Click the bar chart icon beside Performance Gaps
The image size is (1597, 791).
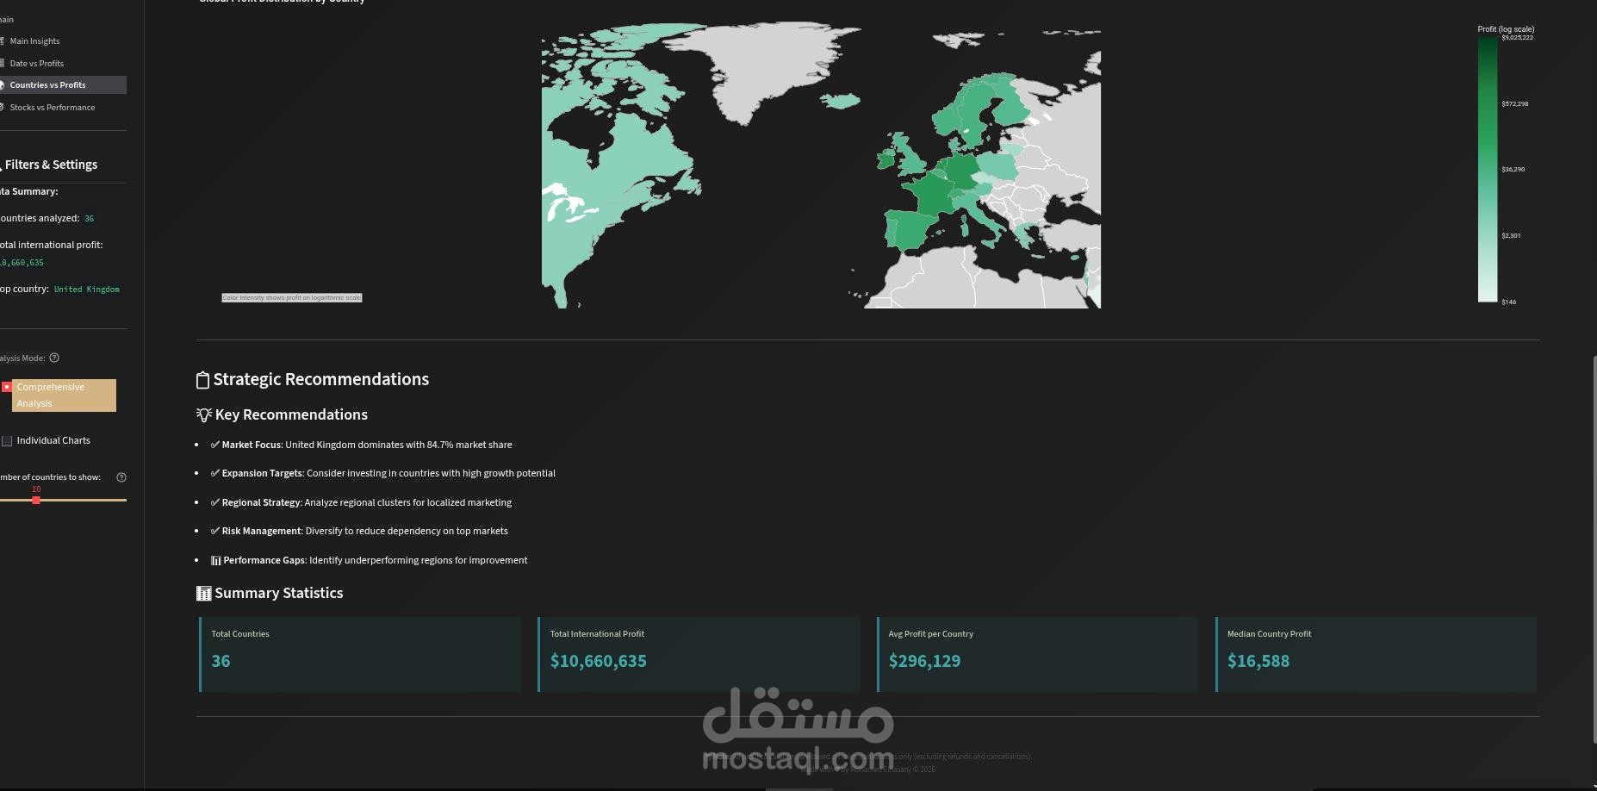point(216,560)
